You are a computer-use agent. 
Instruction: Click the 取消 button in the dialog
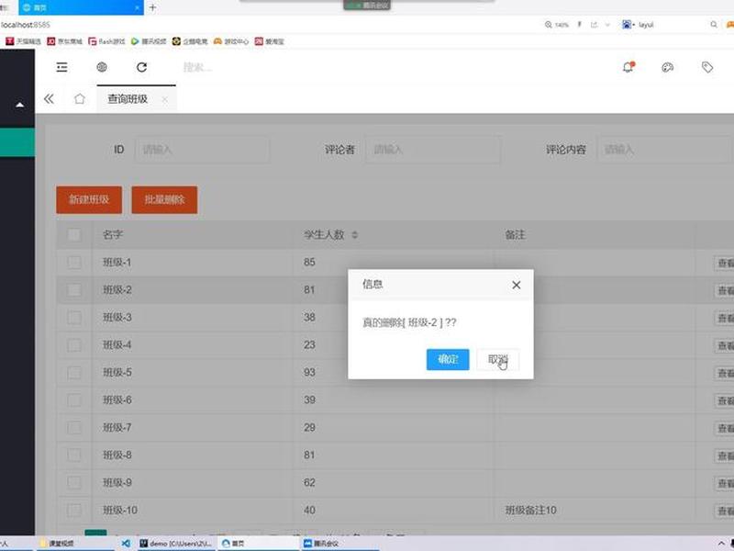497,359
